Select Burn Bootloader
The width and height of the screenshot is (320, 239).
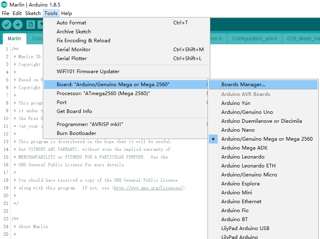point(126,133)
